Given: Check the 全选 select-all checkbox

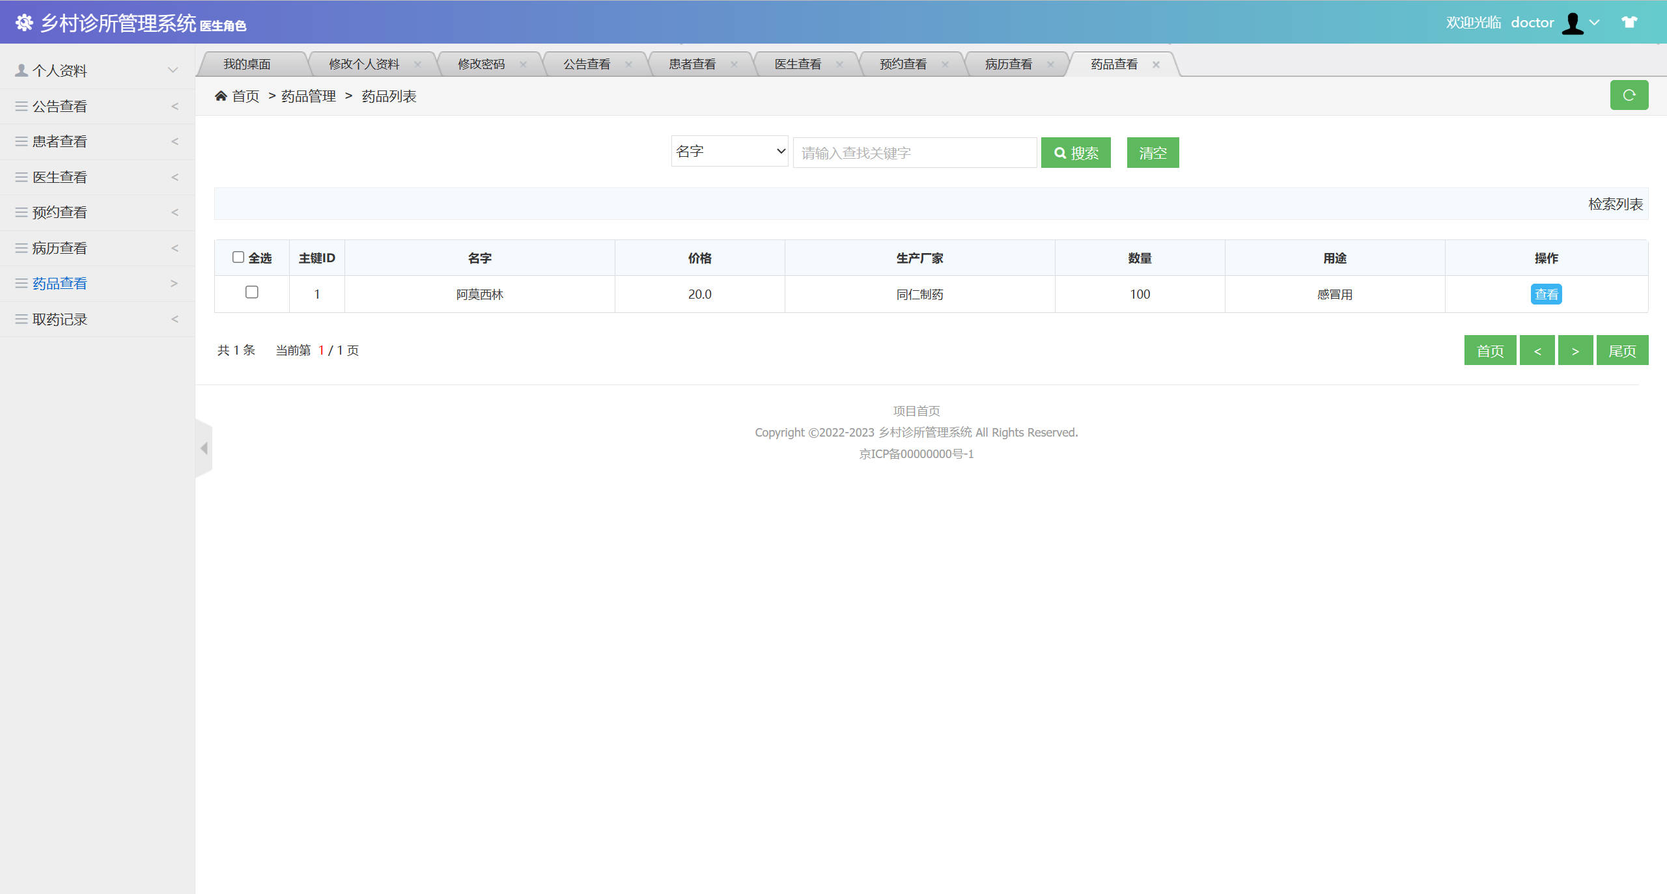Looking at the screenshot, I should (238, 257).
